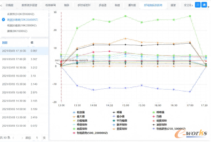Click the blue bar chart icon button
Screen dimensions: 211x142
pos(204,5)
